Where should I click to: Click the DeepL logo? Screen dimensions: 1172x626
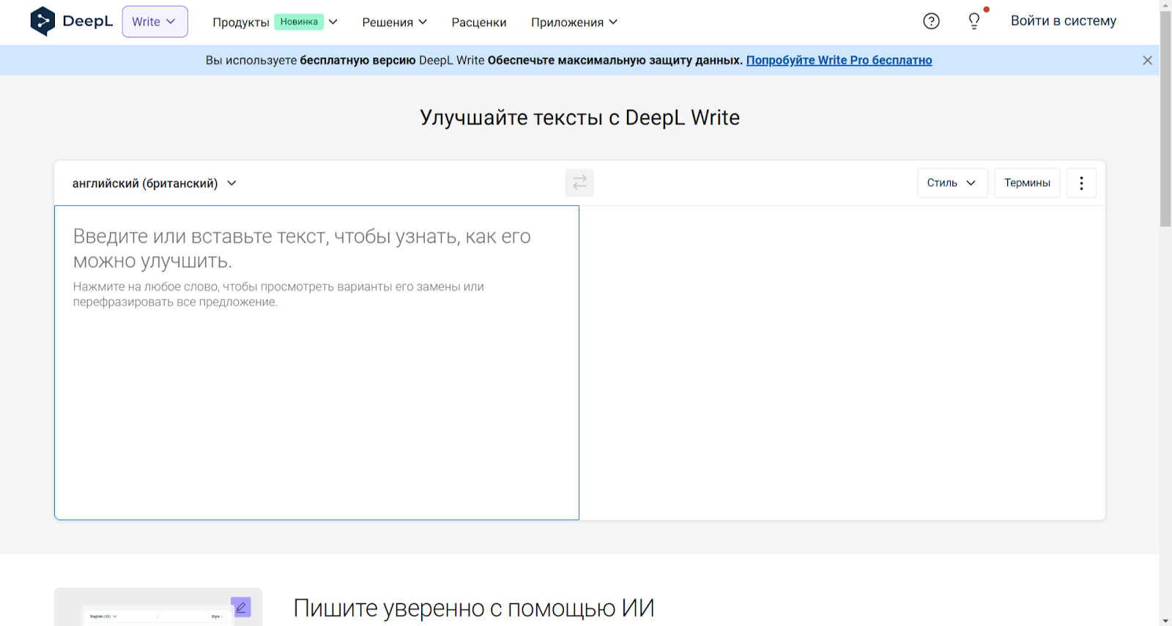click(71, 21)
